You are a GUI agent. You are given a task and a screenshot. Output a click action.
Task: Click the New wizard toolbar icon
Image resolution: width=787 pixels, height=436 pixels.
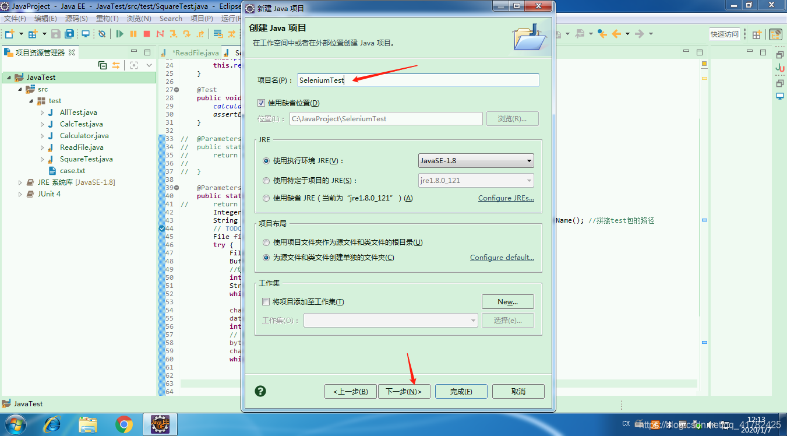9,34
